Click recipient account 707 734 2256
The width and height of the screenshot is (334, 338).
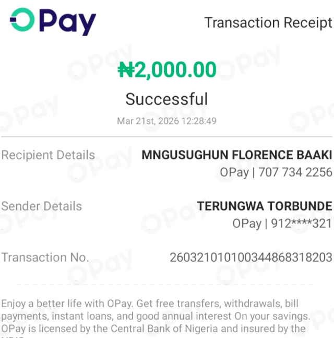[x=295, y=172]
